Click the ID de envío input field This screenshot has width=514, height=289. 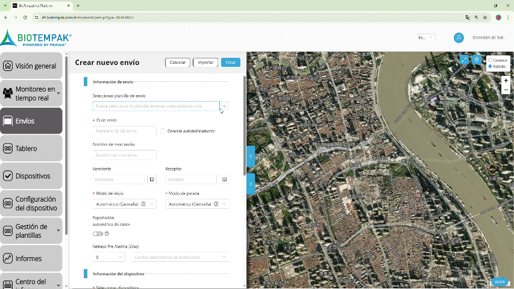click(x=125, y=131)
